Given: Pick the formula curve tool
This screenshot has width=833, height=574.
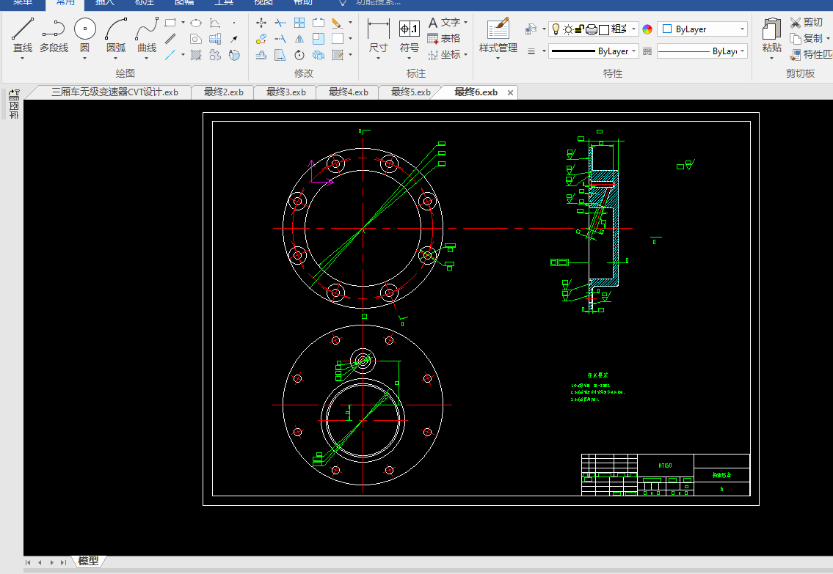Looking at the screenshot, I should pyautogui.click(x=214, y=23).
